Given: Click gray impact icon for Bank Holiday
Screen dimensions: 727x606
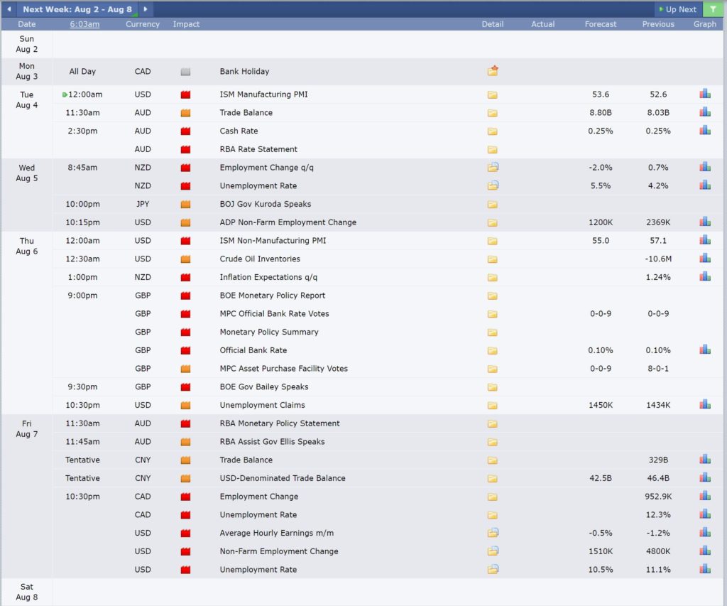Looking at the screenshot, I should click(185, 72).
